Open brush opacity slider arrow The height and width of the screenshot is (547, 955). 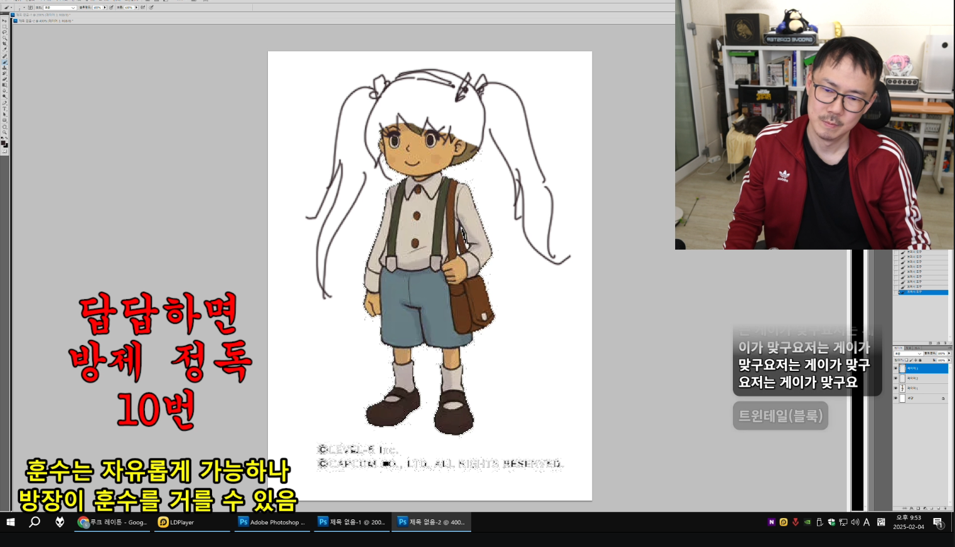(x=105, y=8)
